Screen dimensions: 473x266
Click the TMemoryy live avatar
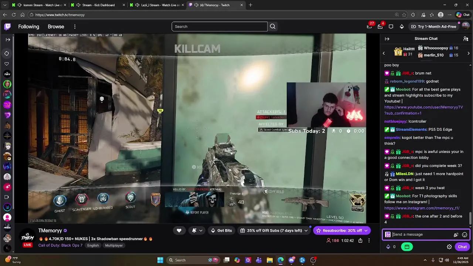point(27,237)
